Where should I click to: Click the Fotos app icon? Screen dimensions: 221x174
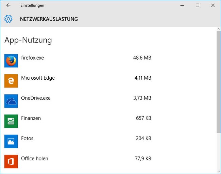click(x=11, y=141)
